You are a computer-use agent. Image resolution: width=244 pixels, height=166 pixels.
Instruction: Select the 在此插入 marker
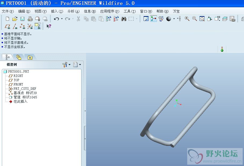(18, 102)
